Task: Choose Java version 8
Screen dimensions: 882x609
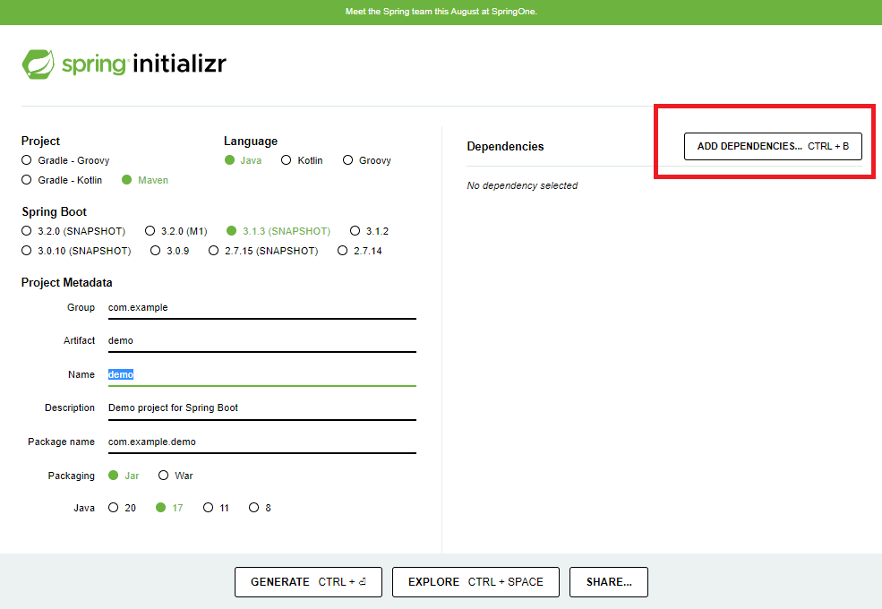Action: pyautogui.click(x=260, y=508)
